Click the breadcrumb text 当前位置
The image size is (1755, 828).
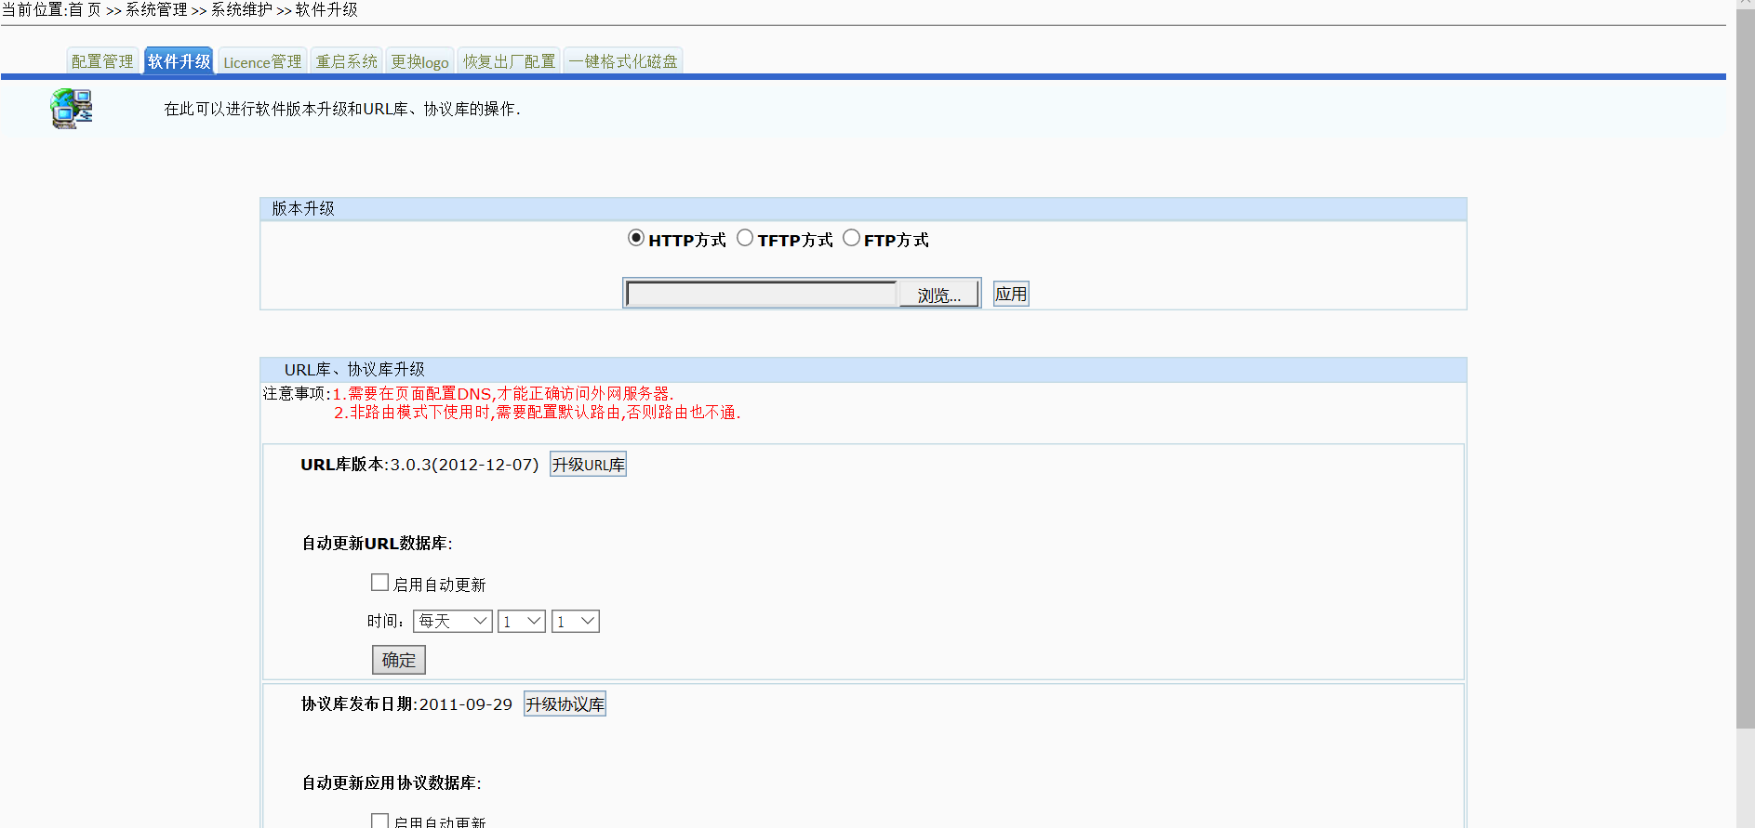[x=33, y=9]
